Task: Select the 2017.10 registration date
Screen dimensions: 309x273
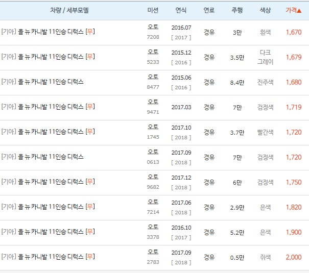Action: [x=181, y=128]
